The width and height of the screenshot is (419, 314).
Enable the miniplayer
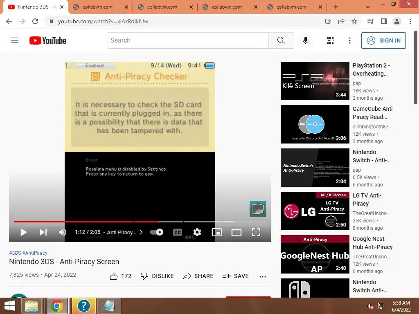tap(217, 232)
